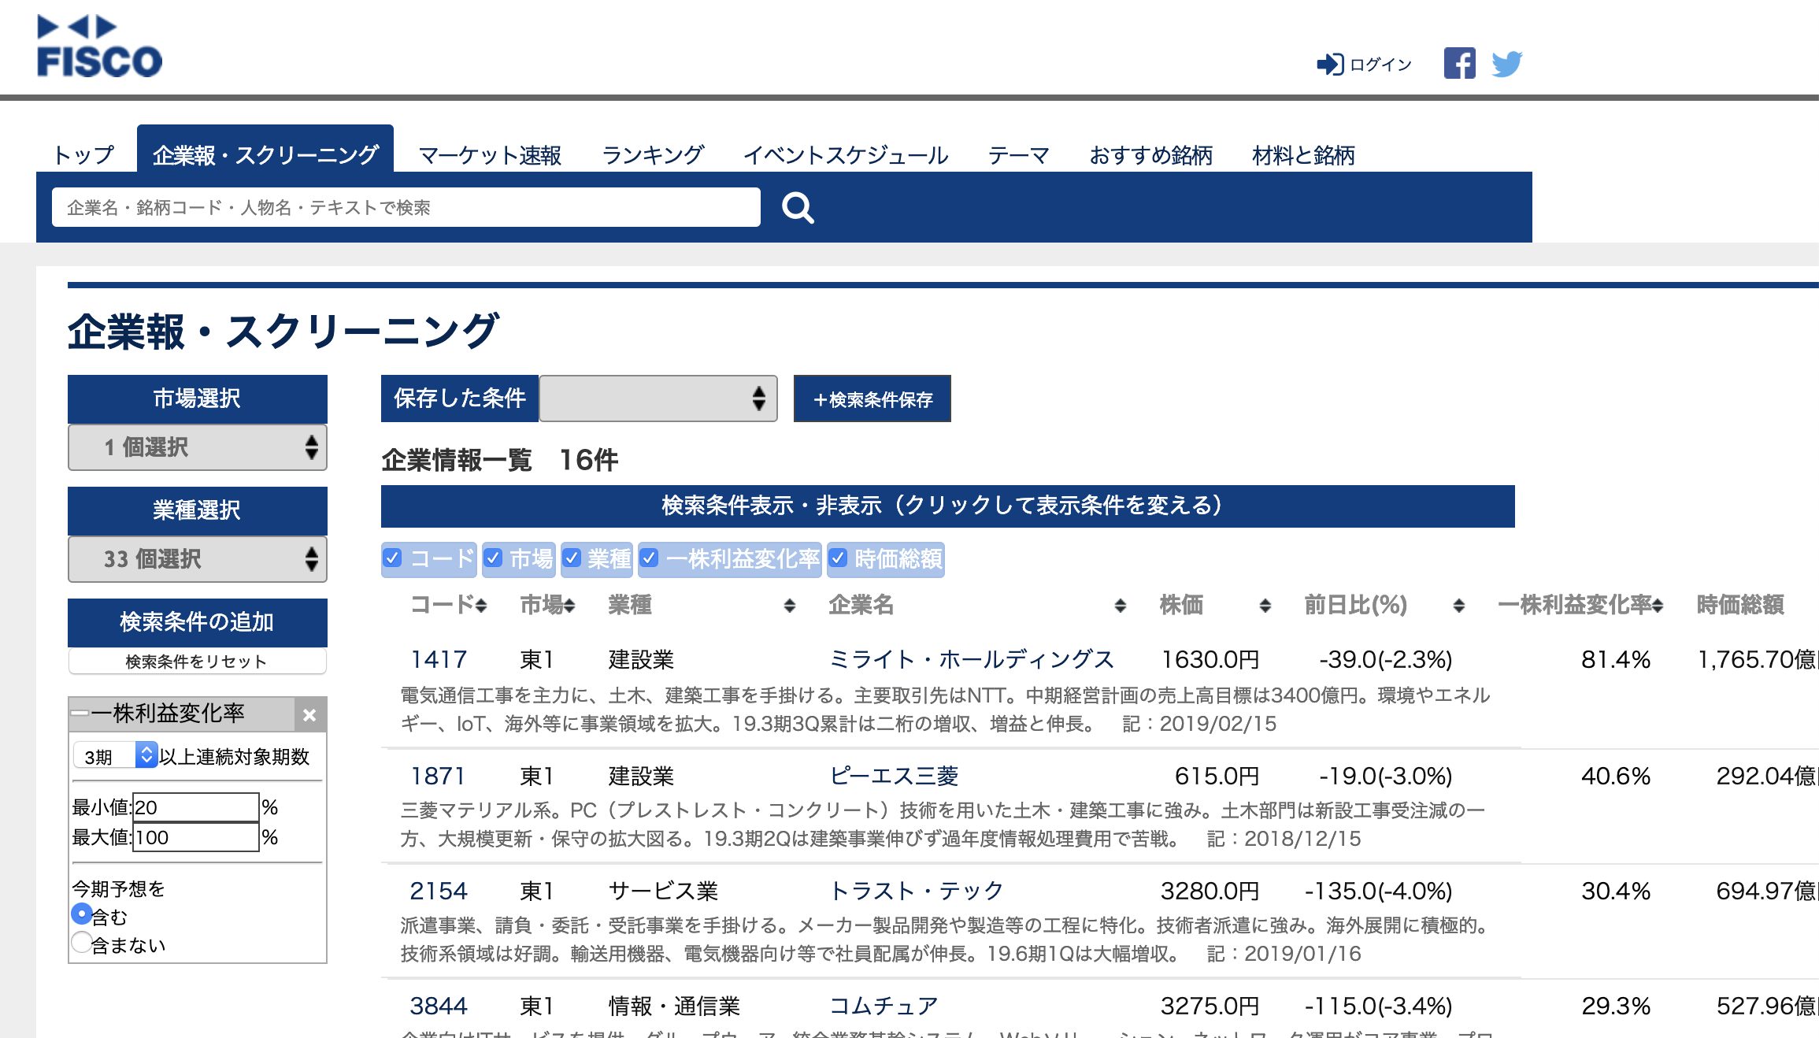Toggle the 業種 column checkbox

[572, 558]
